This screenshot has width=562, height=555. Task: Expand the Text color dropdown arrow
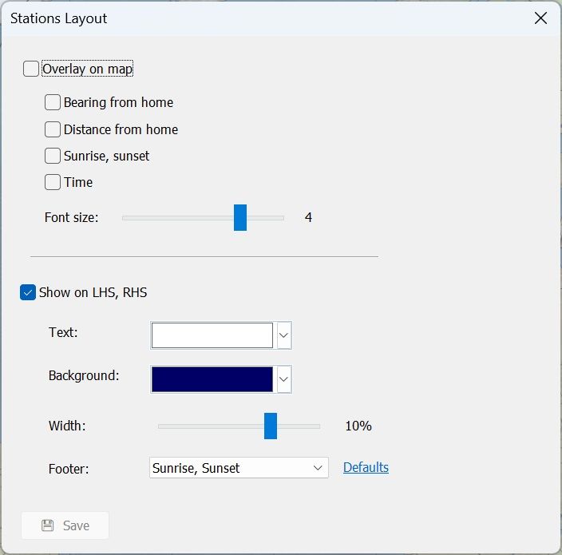(283, 335)
